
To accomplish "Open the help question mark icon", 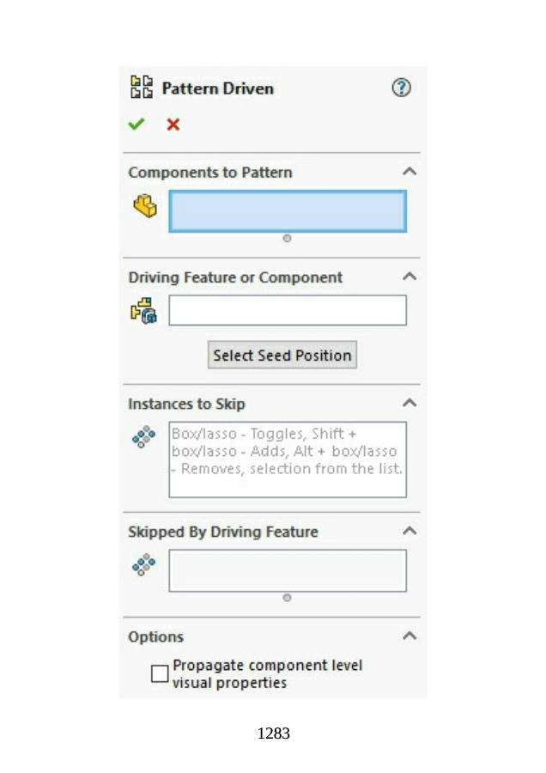I will tap(401, 88).
